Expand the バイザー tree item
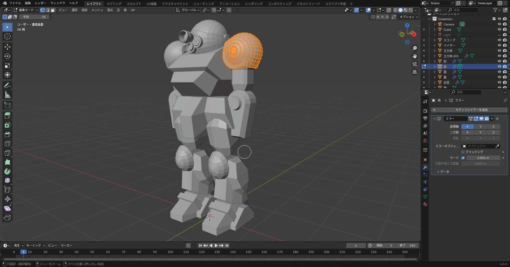 [435, 45]
